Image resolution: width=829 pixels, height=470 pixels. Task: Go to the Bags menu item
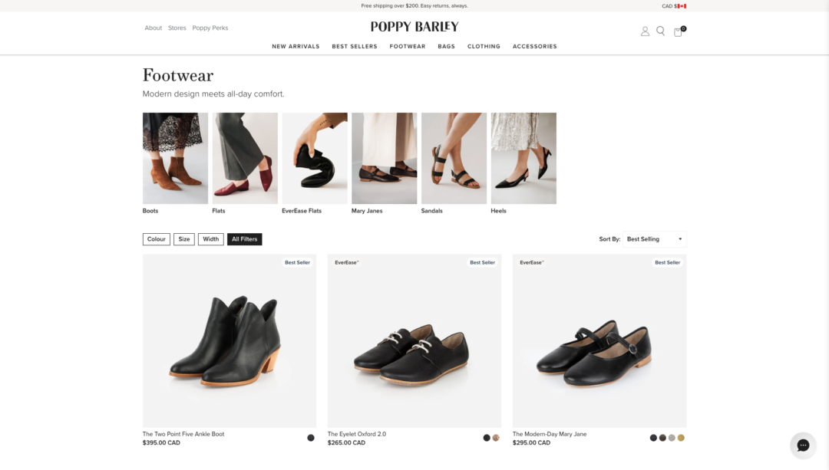(446, 47)
